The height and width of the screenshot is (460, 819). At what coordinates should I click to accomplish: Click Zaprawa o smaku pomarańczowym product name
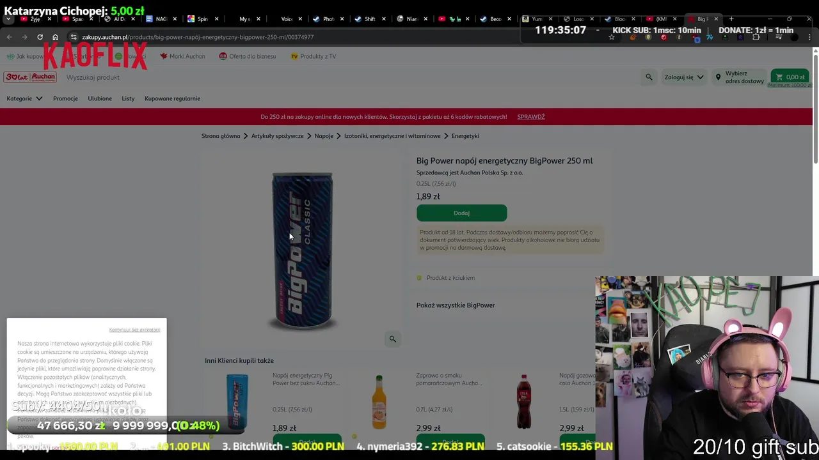tap(448, 379)
